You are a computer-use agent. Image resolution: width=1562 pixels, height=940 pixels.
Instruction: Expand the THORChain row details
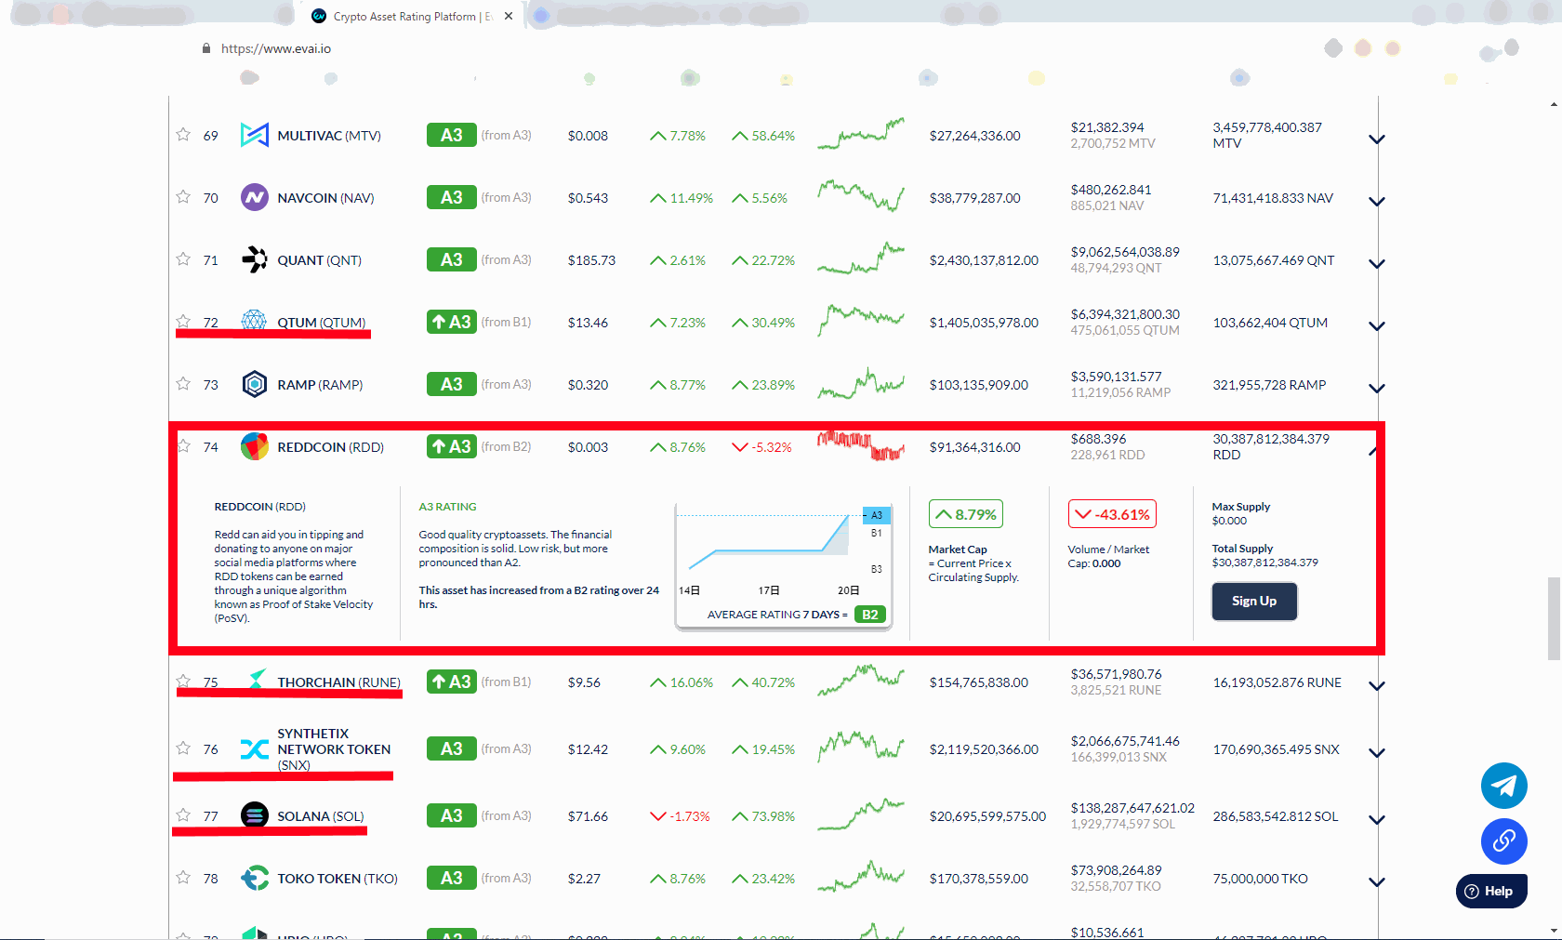(x=1377, y=686)
